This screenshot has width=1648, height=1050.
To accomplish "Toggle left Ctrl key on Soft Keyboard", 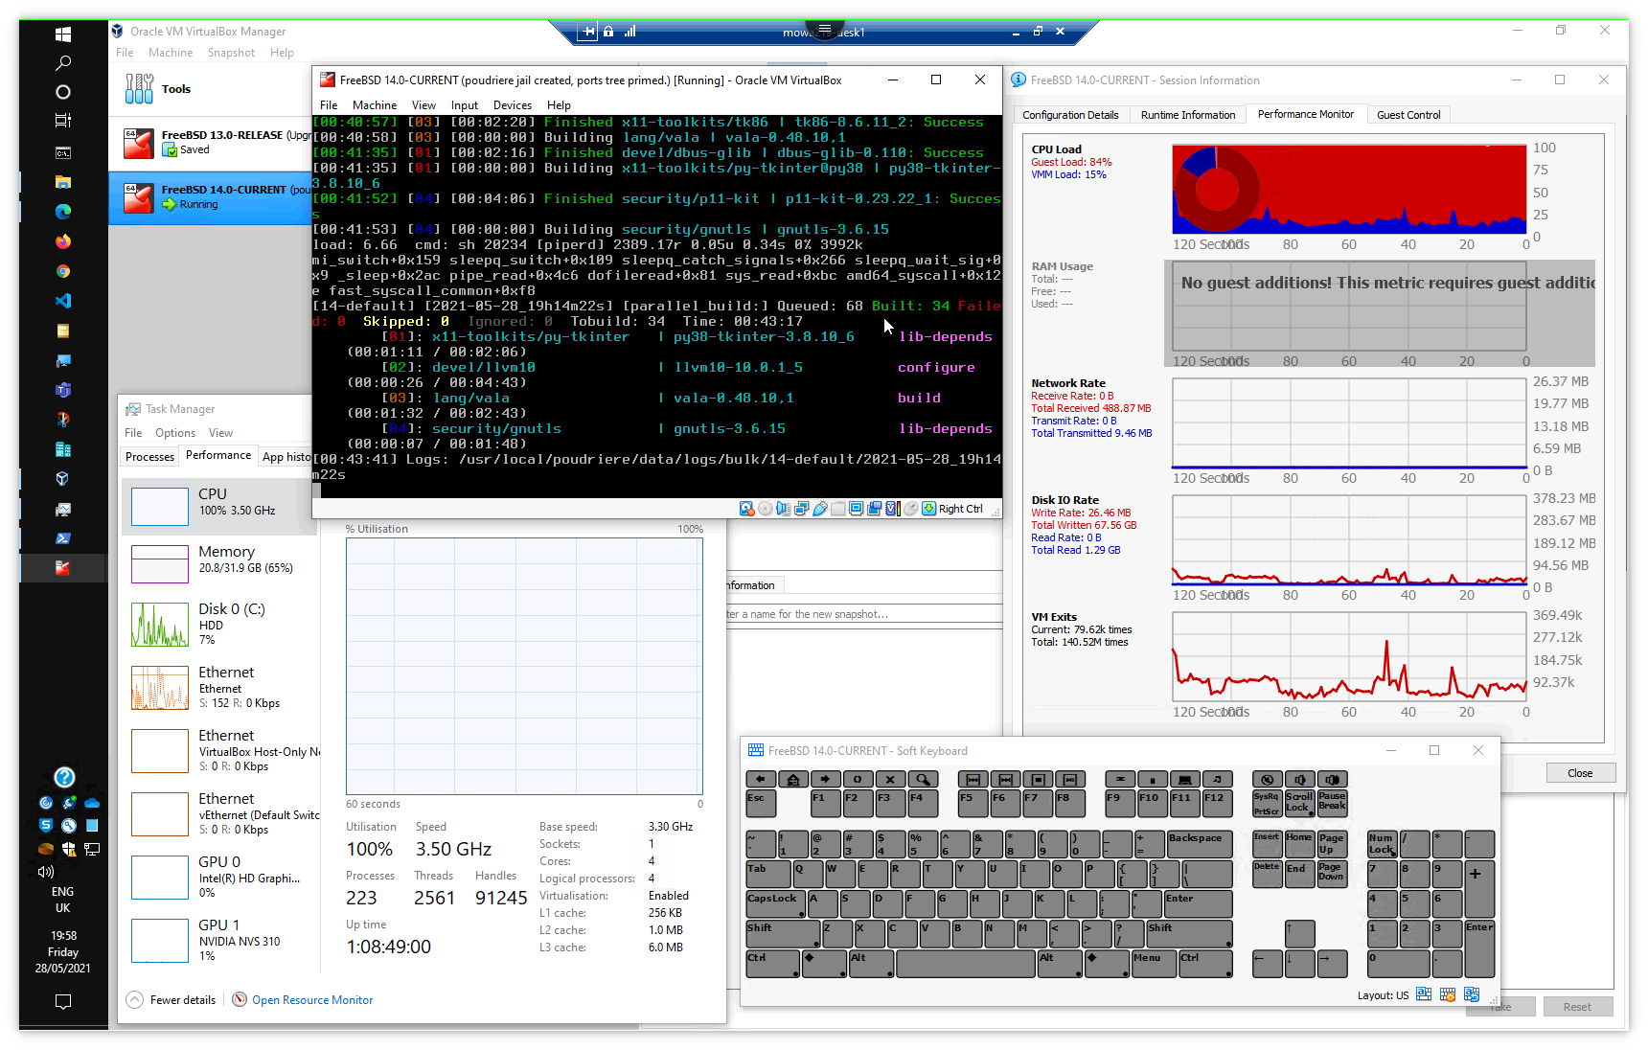I will click(772, 964).
